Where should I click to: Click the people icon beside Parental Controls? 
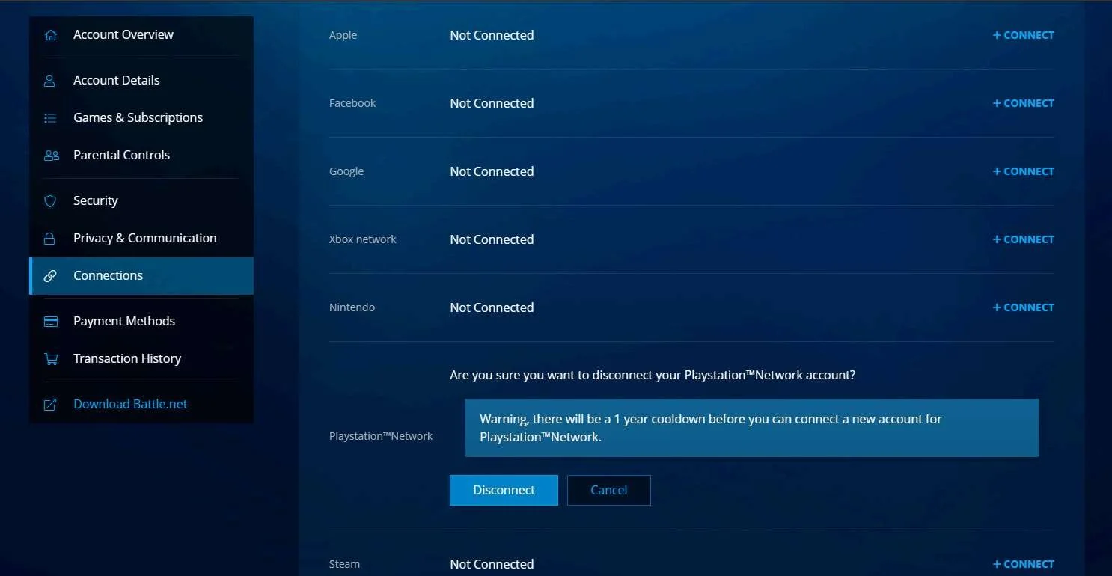pyautogui.click(x=51, y=156)
